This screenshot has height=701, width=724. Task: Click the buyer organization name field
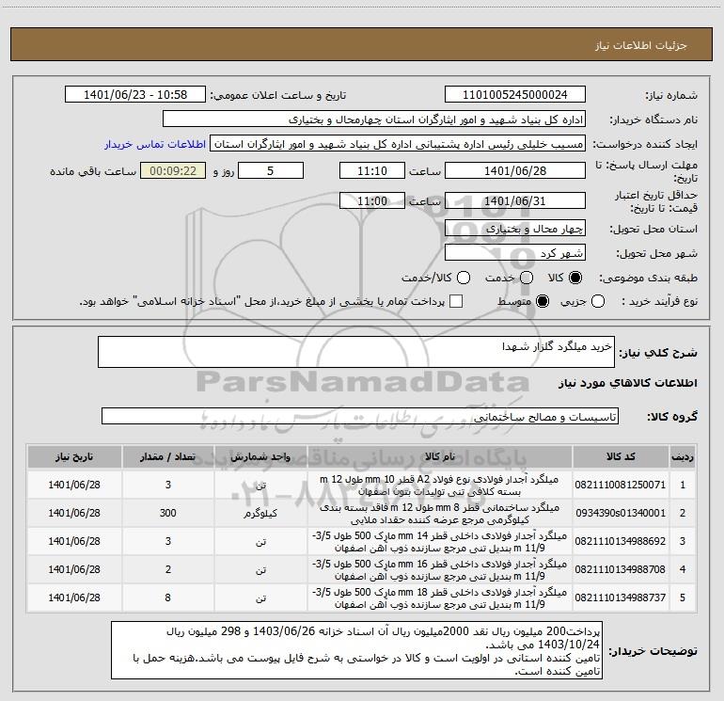click(374, 119)
